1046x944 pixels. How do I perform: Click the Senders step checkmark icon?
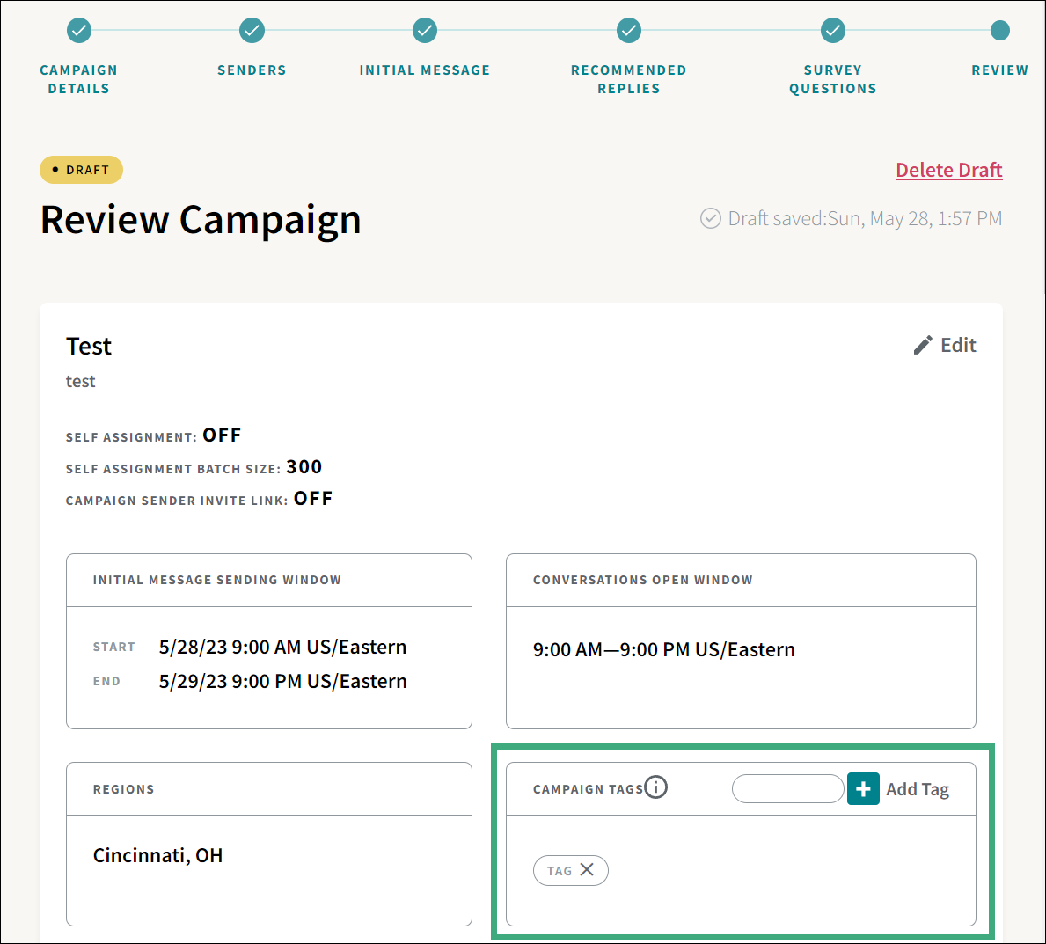tap(252, 30)
